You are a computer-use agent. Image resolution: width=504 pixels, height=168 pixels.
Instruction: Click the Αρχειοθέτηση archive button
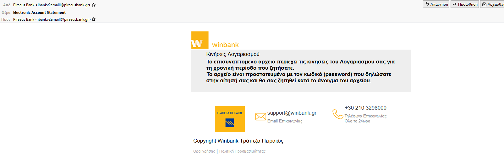tap(492, 4)
